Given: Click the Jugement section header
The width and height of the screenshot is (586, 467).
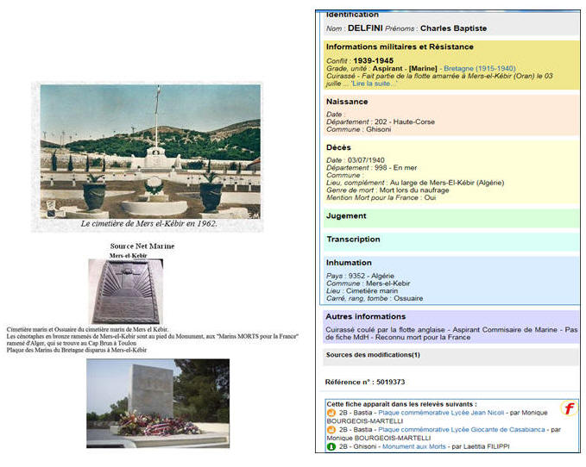Looking at the screenshot, I should tap(347, 216).
